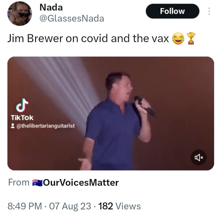Screen dimensions: 219x218
Task: Open the OurVoicesMatter source account
Action: [x=81, y=182]
